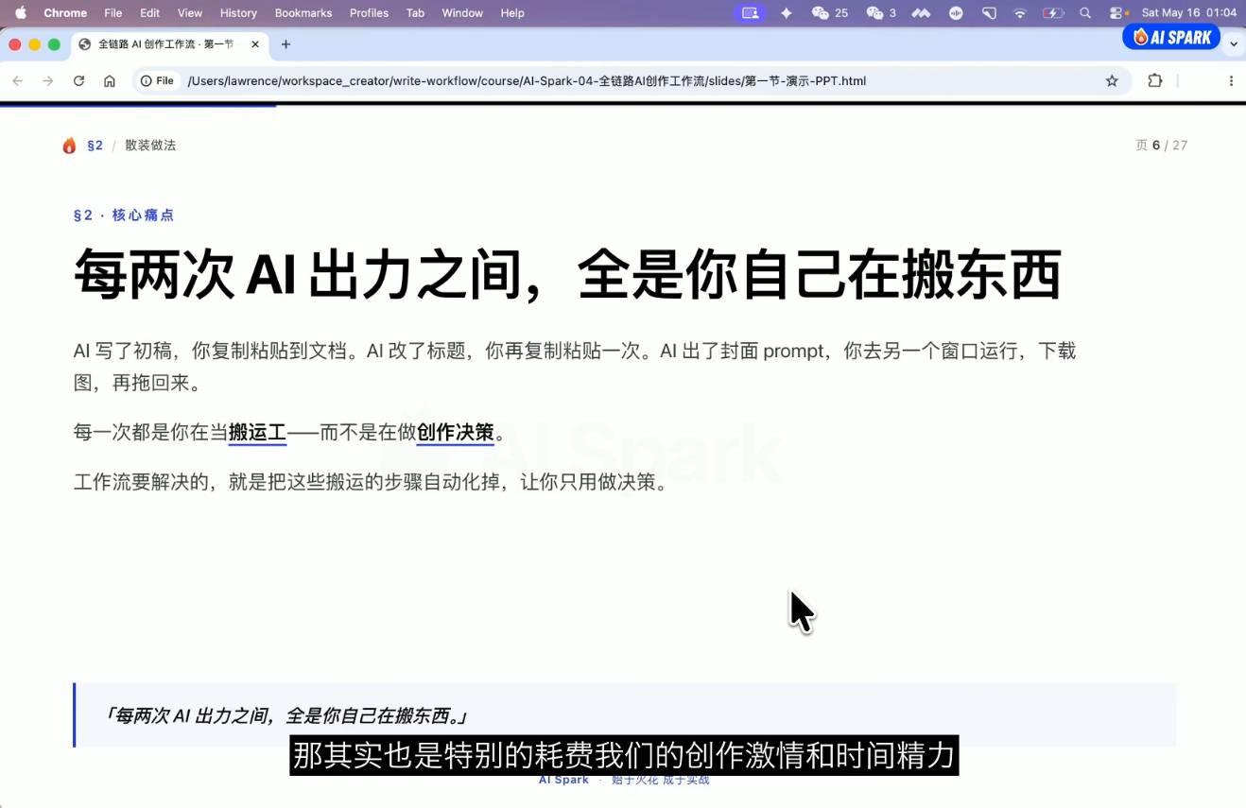Click the AI Spark footer text
1246x808 pixels.
[x=563, y=780]
